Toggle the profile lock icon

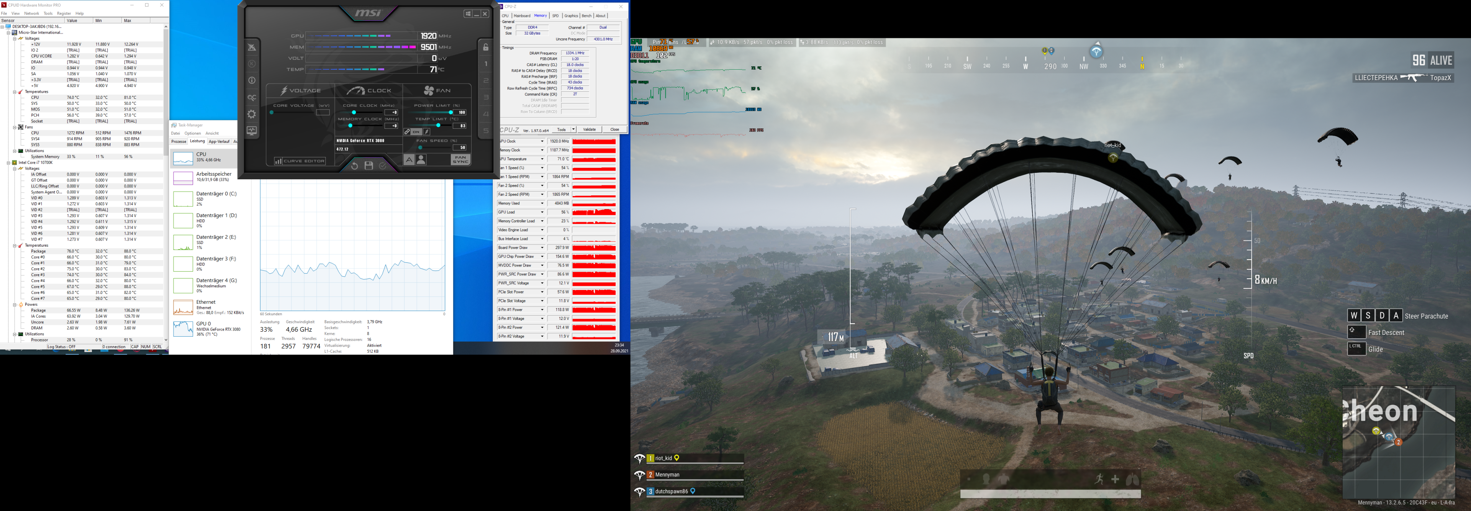pyautogui.click(x=486, y=47)
